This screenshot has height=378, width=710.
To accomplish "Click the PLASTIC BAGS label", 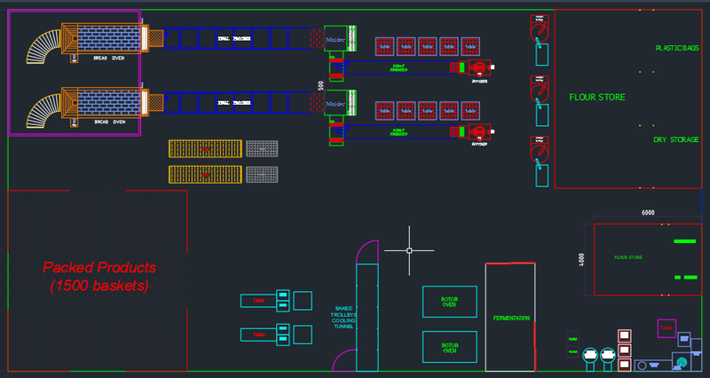I will click(x=677, y=47).
